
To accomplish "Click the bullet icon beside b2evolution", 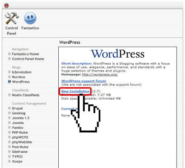I will point(9,72).
